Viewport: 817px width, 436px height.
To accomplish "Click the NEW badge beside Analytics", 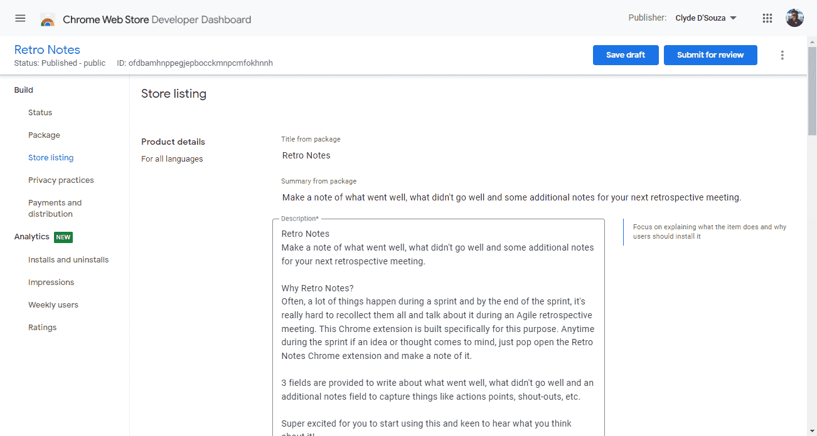I will tap(63, 237).
